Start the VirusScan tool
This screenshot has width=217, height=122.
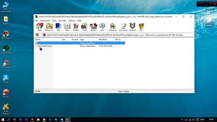[113, 27]
